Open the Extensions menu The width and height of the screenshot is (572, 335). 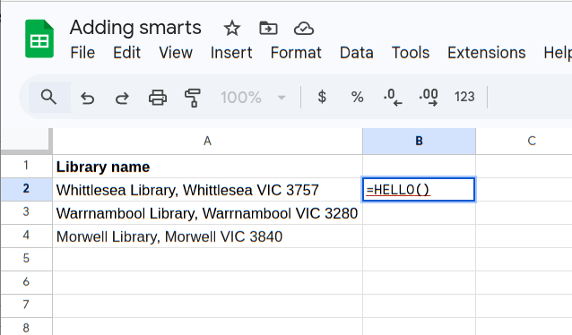(x=487, y=53)
